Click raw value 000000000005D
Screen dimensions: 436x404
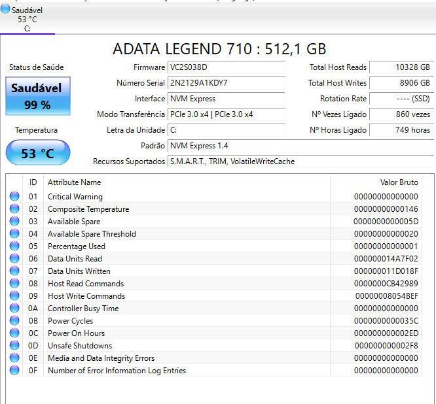pyautogui.click(x=386, y=222)
